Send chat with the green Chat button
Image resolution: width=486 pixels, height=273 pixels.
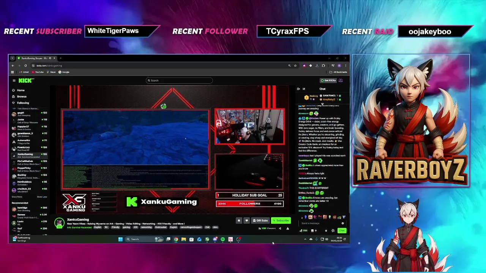342,231
